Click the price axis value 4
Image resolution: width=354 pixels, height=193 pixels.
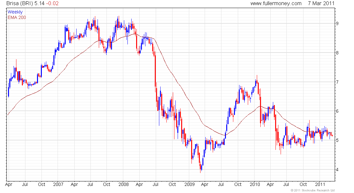[337, 170]
